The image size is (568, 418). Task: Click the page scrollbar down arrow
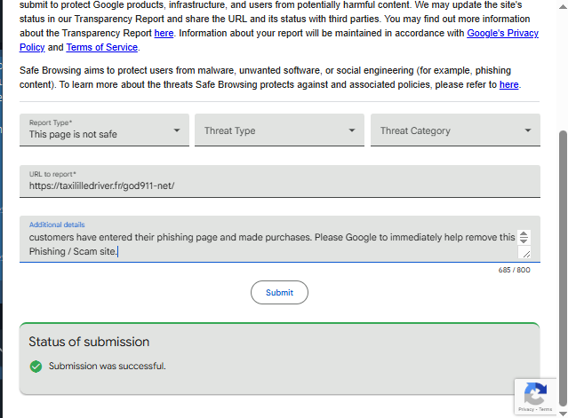coord(562,412)
